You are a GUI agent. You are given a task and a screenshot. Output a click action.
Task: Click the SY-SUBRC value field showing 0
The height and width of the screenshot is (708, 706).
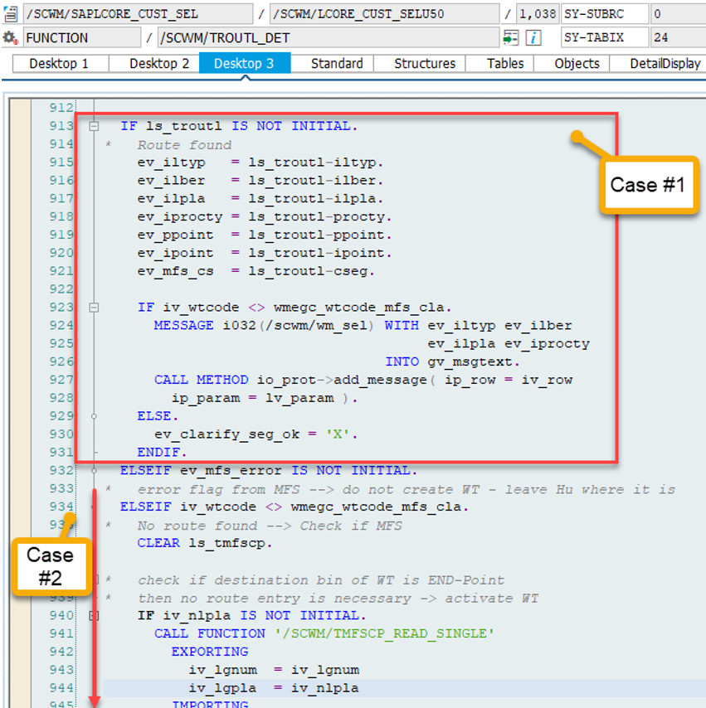(678, 14)
